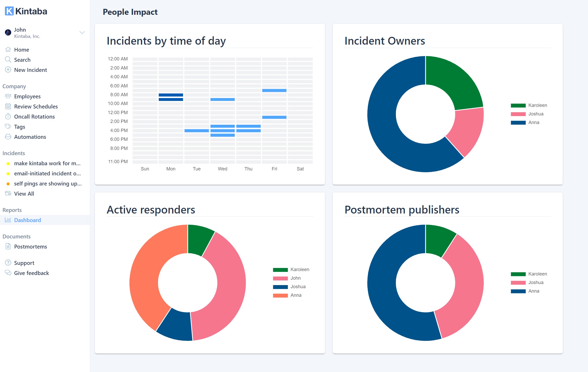Click the Home house icon
The height and width of the screenshot is (372, 588).
(x=8, y=49)
